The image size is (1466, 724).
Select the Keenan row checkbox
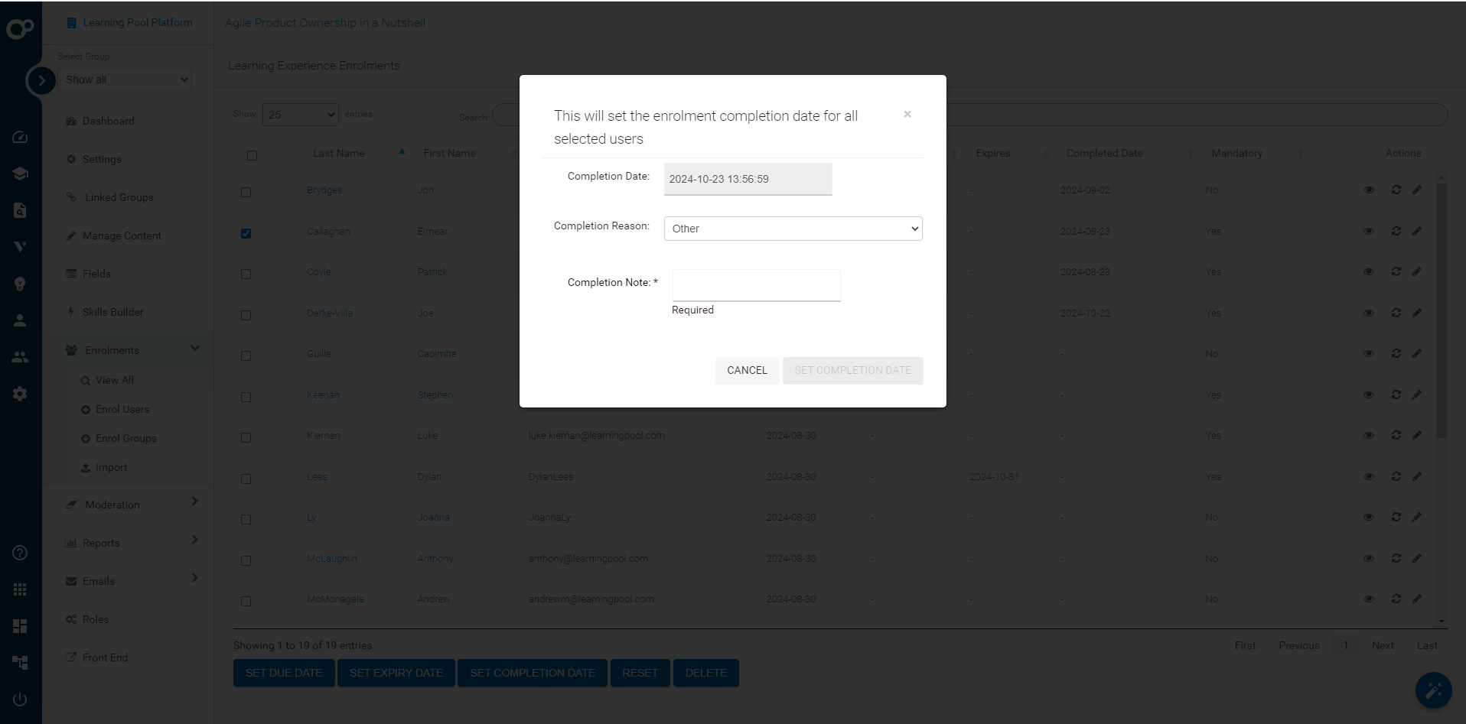point(246,397)
